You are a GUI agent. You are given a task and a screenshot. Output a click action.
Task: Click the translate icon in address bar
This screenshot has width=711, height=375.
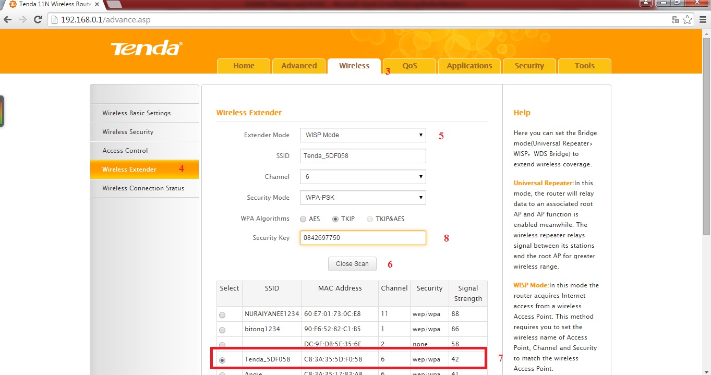click(x=676, y=20)
